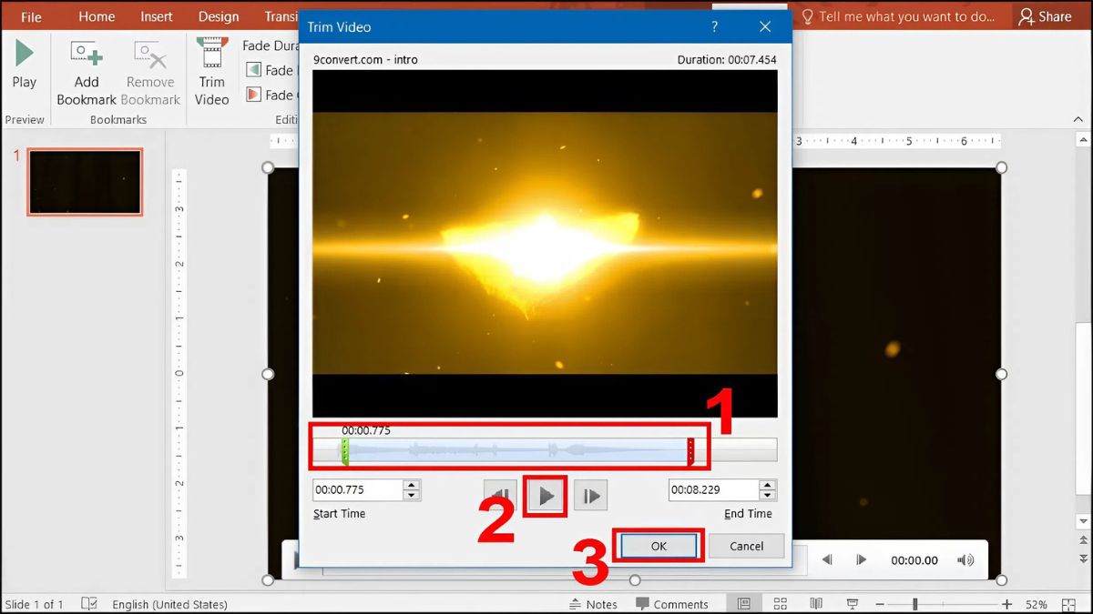Play the trimmed clip in the dialog
The image size is (1093, 614).
point(546,496)
